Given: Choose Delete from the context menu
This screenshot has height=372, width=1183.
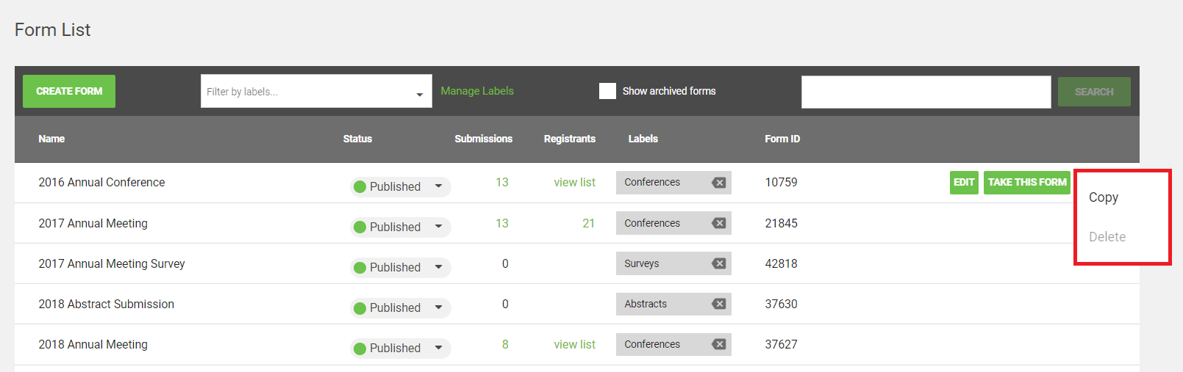Looking at the screenshot, I should point(1107,237).
